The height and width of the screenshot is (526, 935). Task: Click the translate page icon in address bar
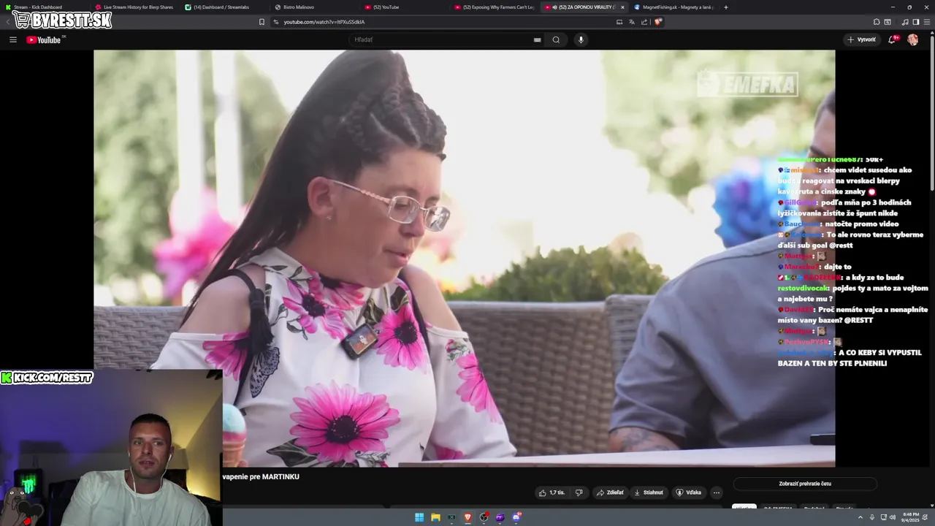(632, 22)
